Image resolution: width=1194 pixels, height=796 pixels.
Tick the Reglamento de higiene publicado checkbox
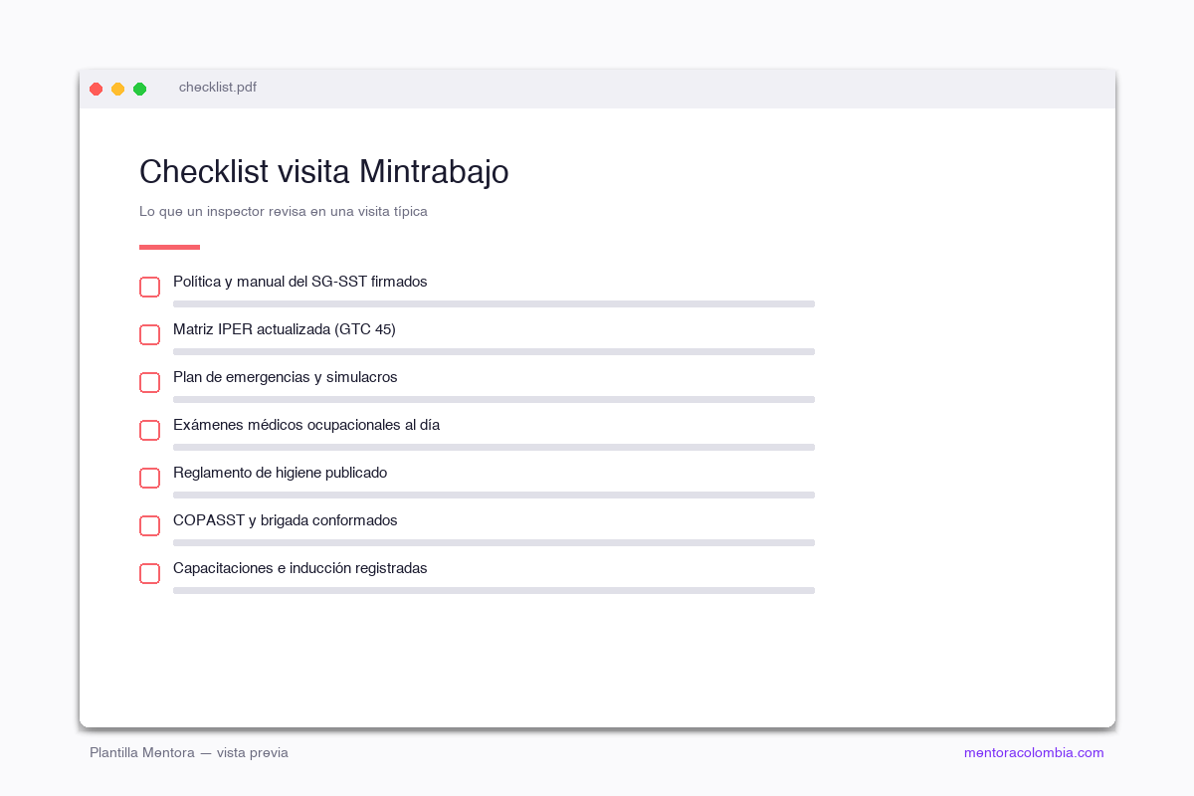[x=149, y=479]
